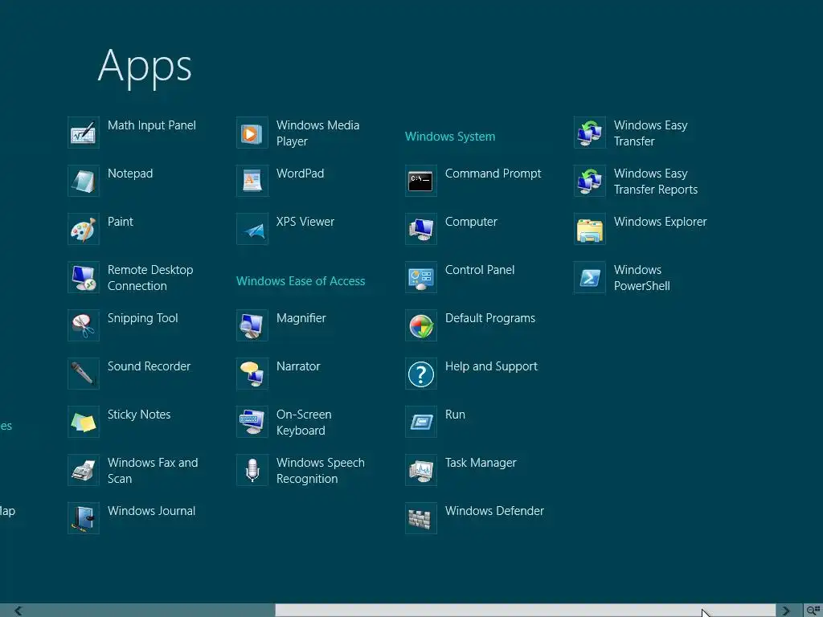Click the "Default Programs" label
Viewport: 823px width, 617px height.
coord(490,318)
